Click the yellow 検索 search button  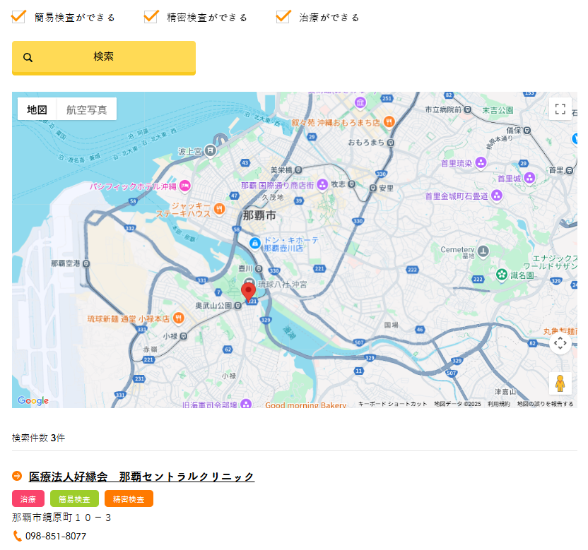tap(104, 58)
